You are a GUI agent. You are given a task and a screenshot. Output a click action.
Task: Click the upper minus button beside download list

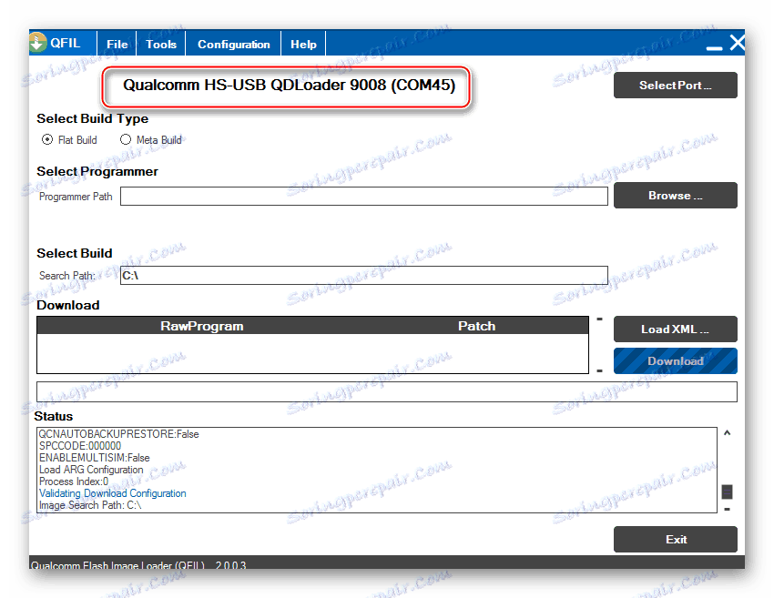(599, 319)
